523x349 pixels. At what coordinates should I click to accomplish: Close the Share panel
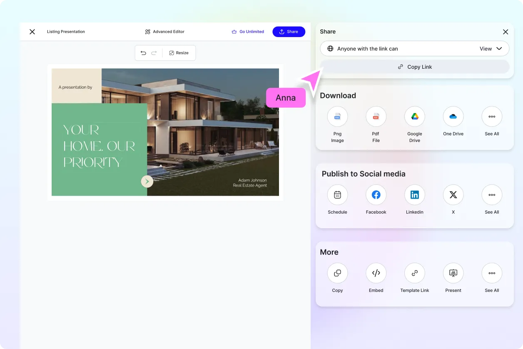(x=505, y=32)
